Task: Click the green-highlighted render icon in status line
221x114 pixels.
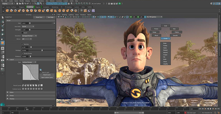Action: [x=120, y=3]
